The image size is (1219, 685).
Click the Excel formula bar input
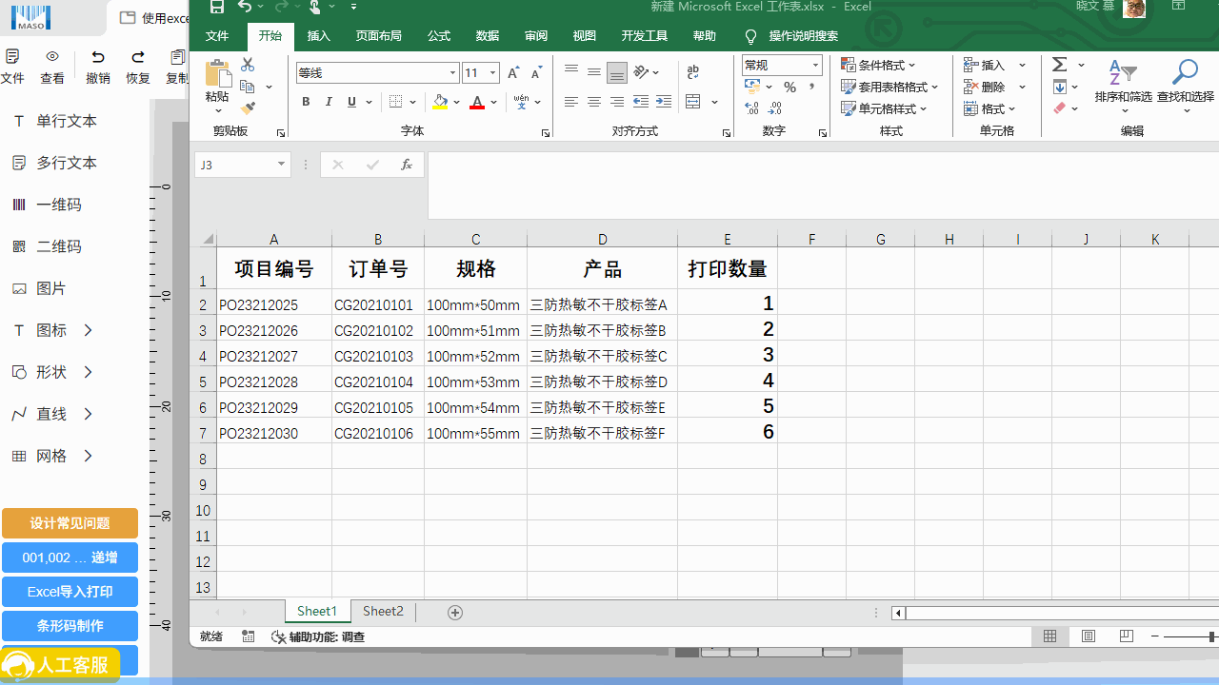coord(823,186)
